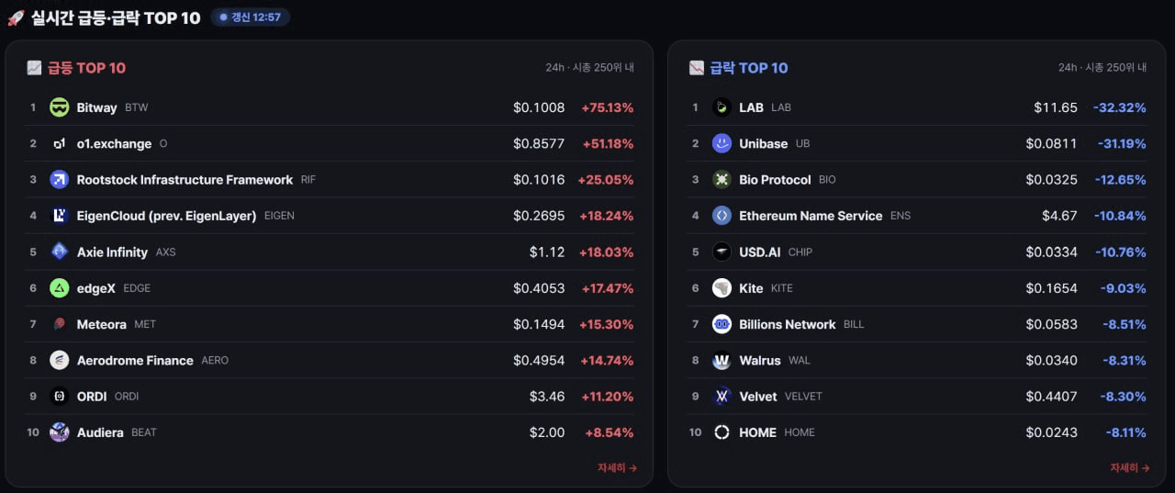Select the 급락 TOP 10 heading
The width and height of the screenshot is (1175, 493).
coord(748,68)
